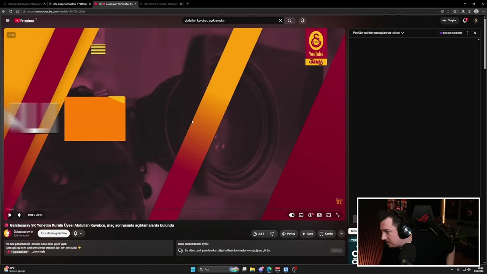The width and height of the screenshot is (487, 274).
Task: Click En Etkin Takipçiler button
Action: coord(451,33)
